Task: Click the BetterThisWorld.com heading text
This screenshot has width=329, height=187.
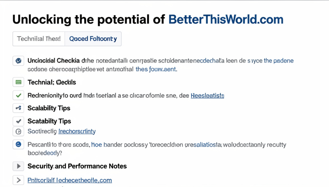Action: [x=225, y=19]
